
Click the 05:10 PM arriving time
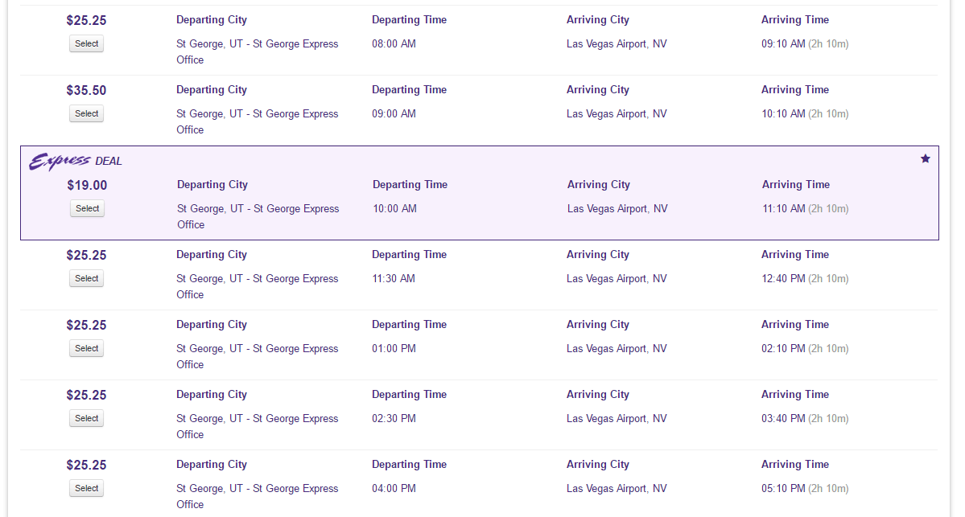coord(783,489)
